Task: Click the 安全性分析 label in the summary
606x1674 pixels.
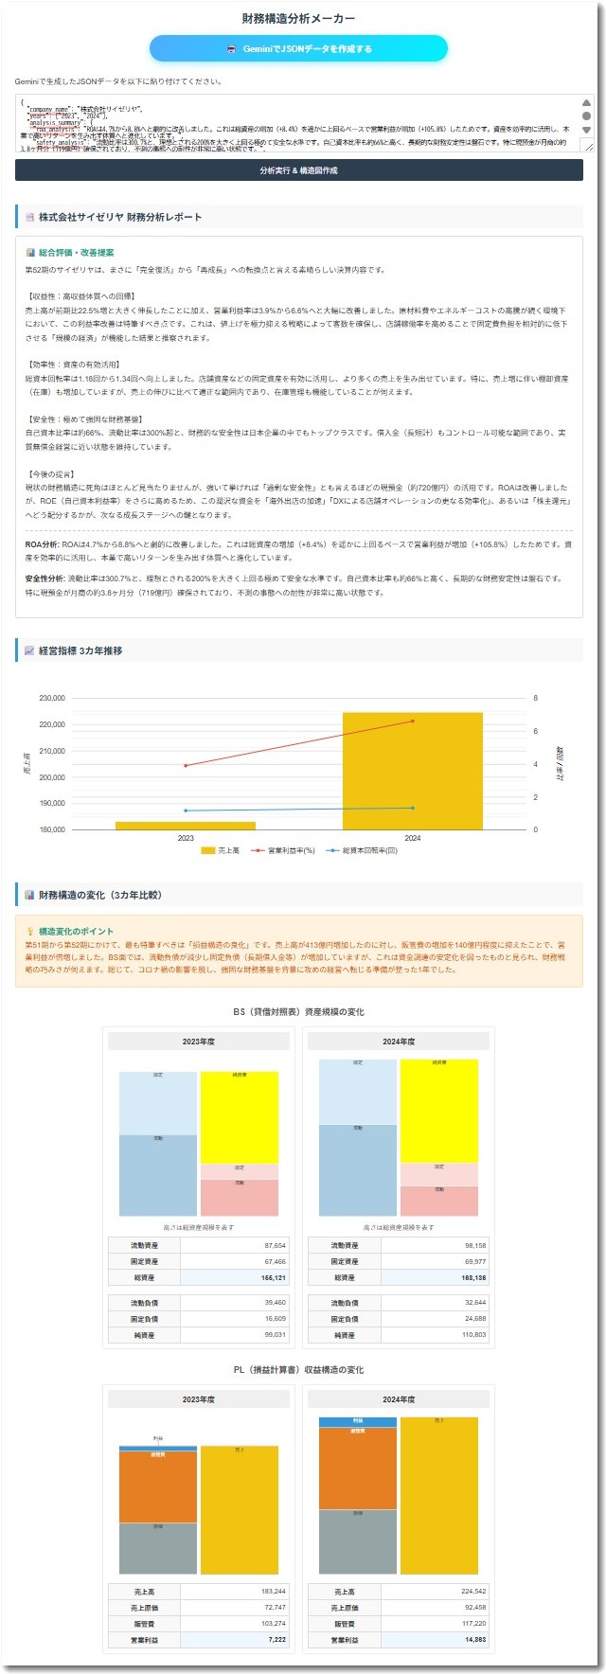Action: 45,579
